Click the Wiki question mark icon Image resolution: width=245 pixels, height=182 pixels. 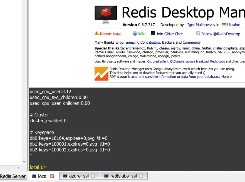[135, 33]
